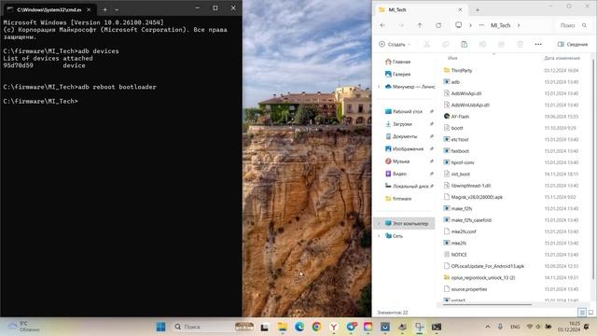The image size is (597, 336).
Task: Open the See more options ellipsis
Action: pos(538,44)
